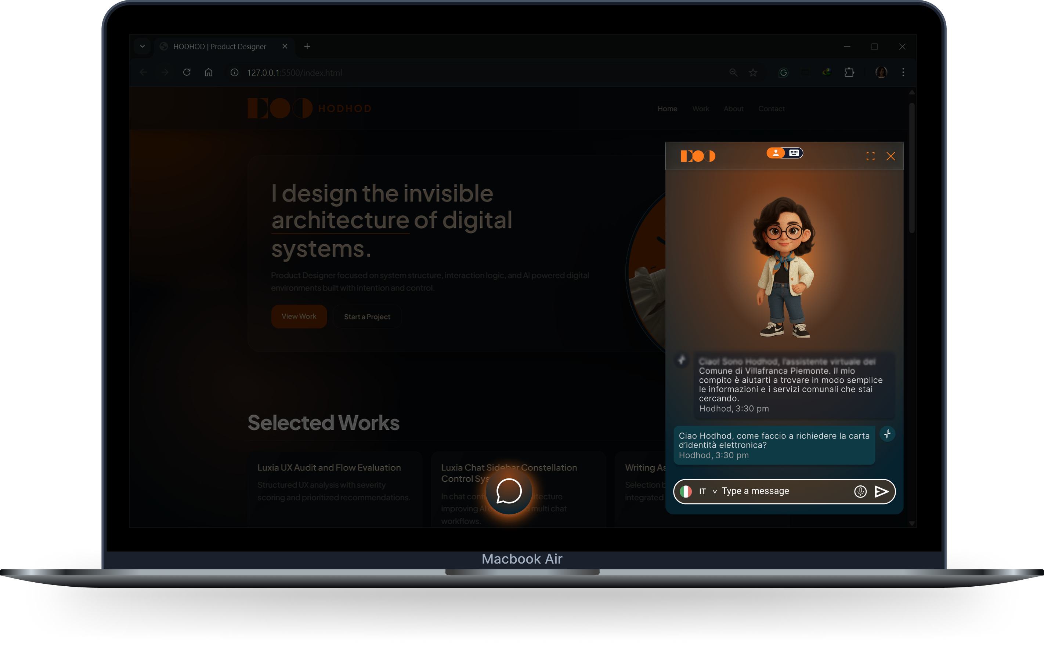Image resolution: width=1044 pixels, height=645 pixels.
Task: Open the Contact nav link
Action: click(x=771, y=109)
